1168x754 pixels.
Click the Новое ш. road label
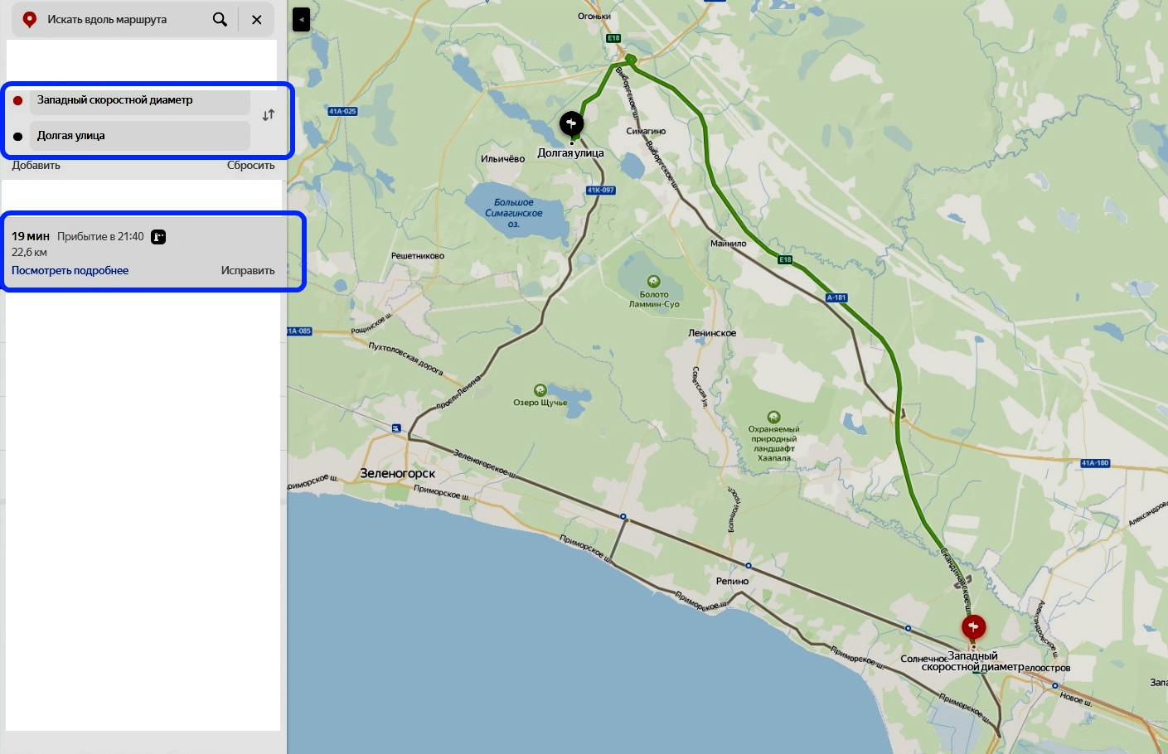click(x=1076, y=698)
